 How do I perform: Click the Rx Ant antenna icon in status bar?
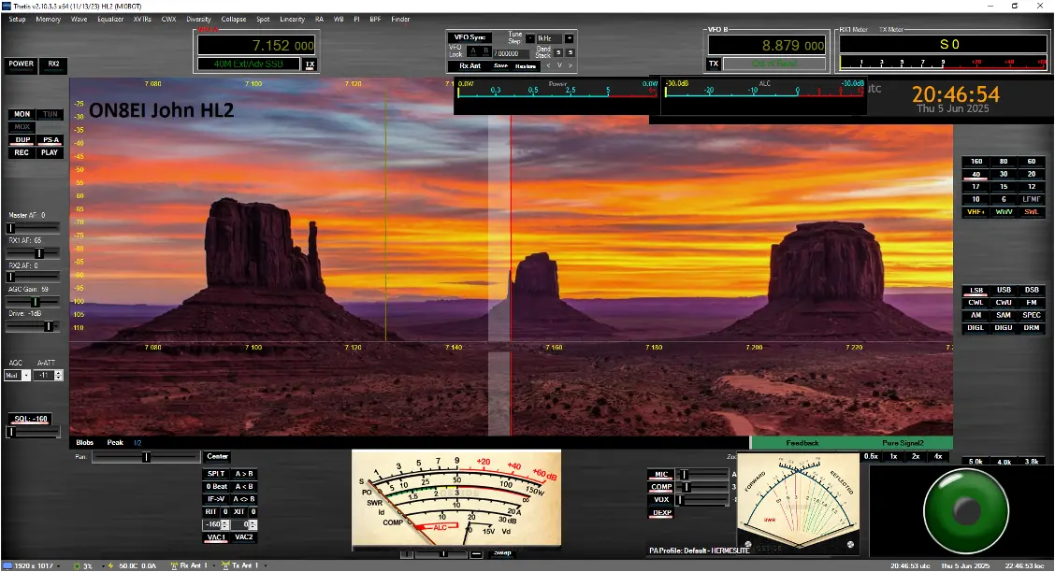[x=174, y=566]
